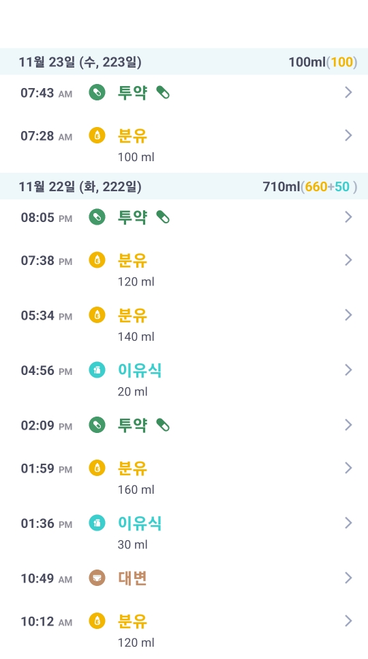Open the 분유 160 ml record
This screenshot has width=368, height=659.
pyautogui.click(x=184, y=477)
